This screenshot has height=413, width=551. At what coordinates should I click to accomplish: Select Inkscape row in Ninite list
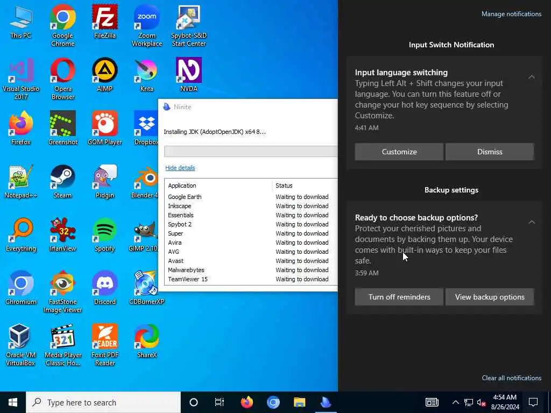[251, 206]
